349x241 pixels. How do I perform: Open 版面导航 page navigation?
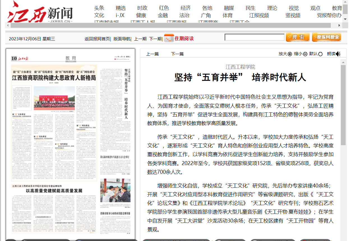coord(122,39)
